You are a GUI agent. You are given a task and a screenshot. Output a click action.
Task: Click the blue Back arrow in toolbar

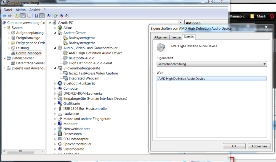(x=4, y=16)
